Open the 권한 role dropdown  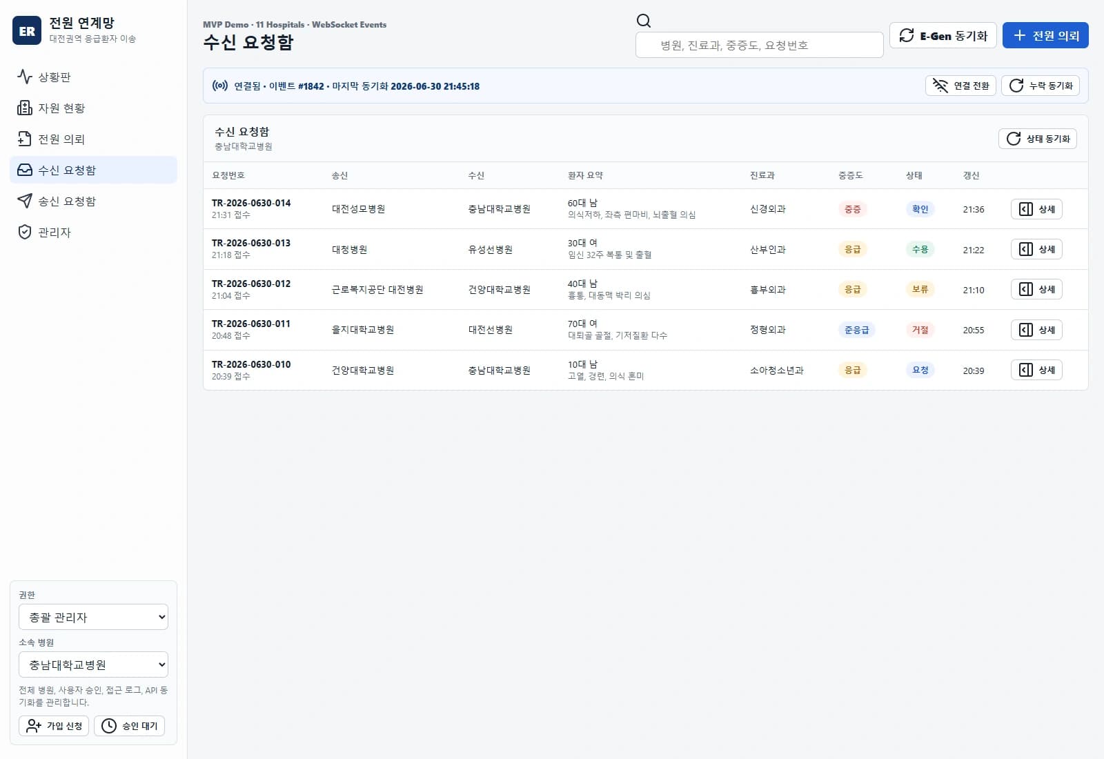tap(93, 617)
